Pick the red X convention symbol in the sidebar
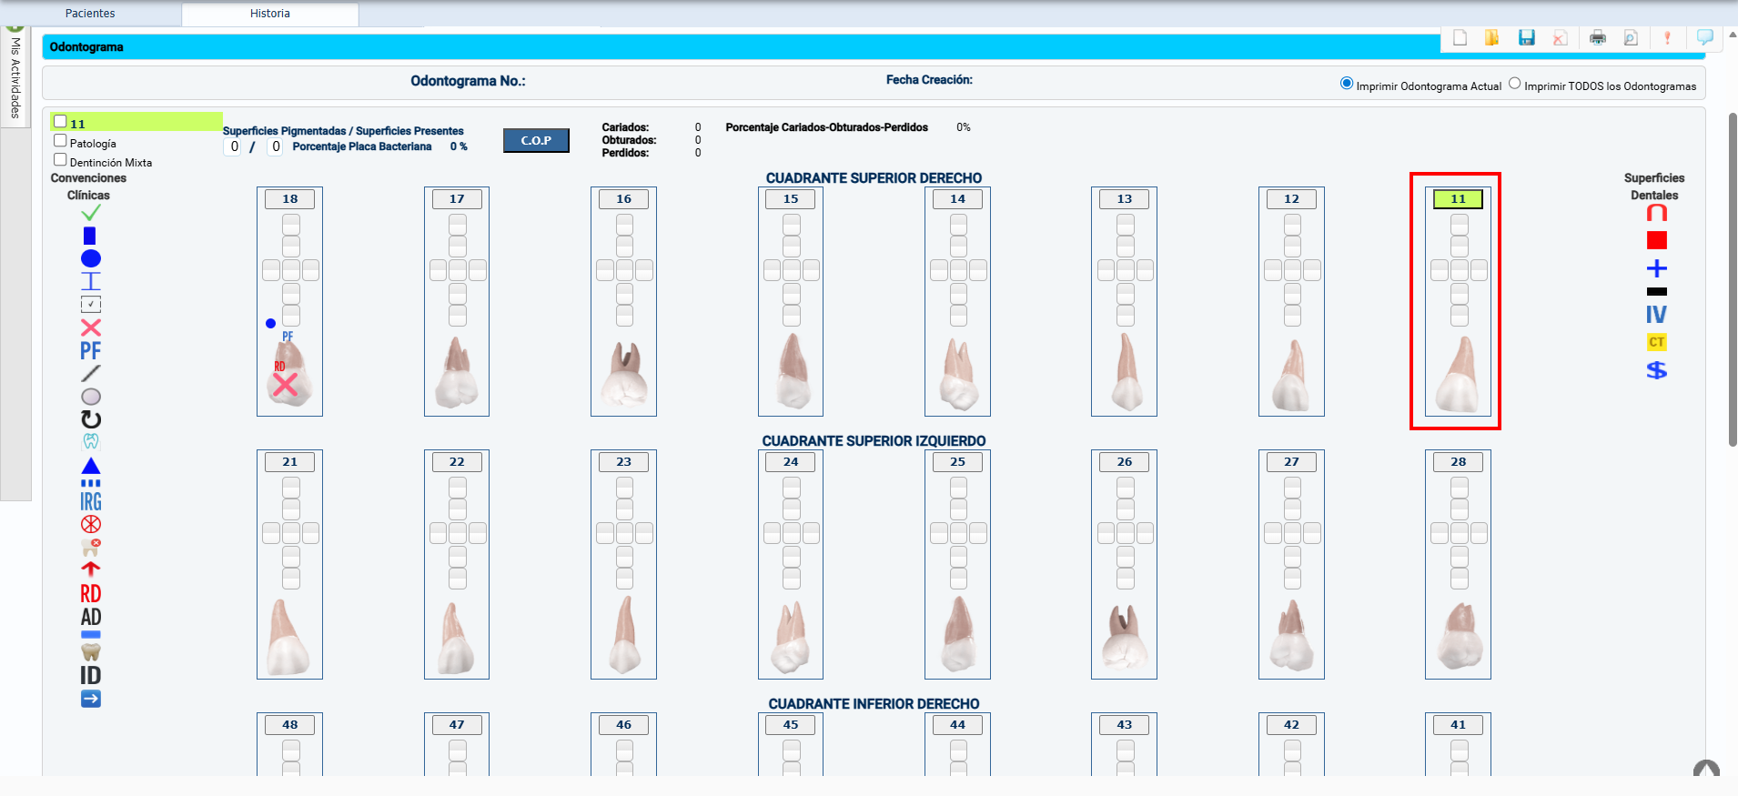 [91, 327]
